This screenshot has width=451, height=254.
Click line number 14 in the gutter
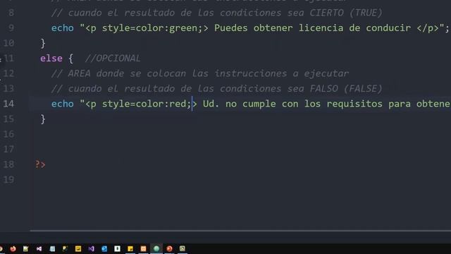pyautogui.click(x=8, y=104)
